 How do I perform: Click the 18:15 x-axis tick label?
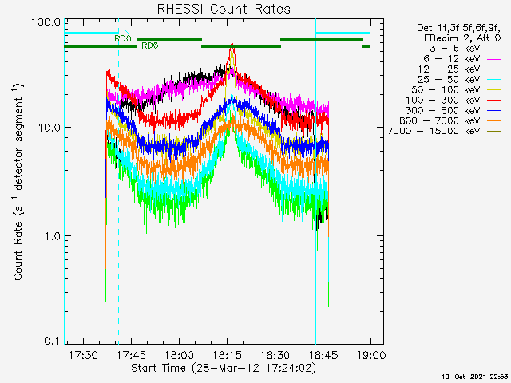pyautogui.click(x=227, y=354)
